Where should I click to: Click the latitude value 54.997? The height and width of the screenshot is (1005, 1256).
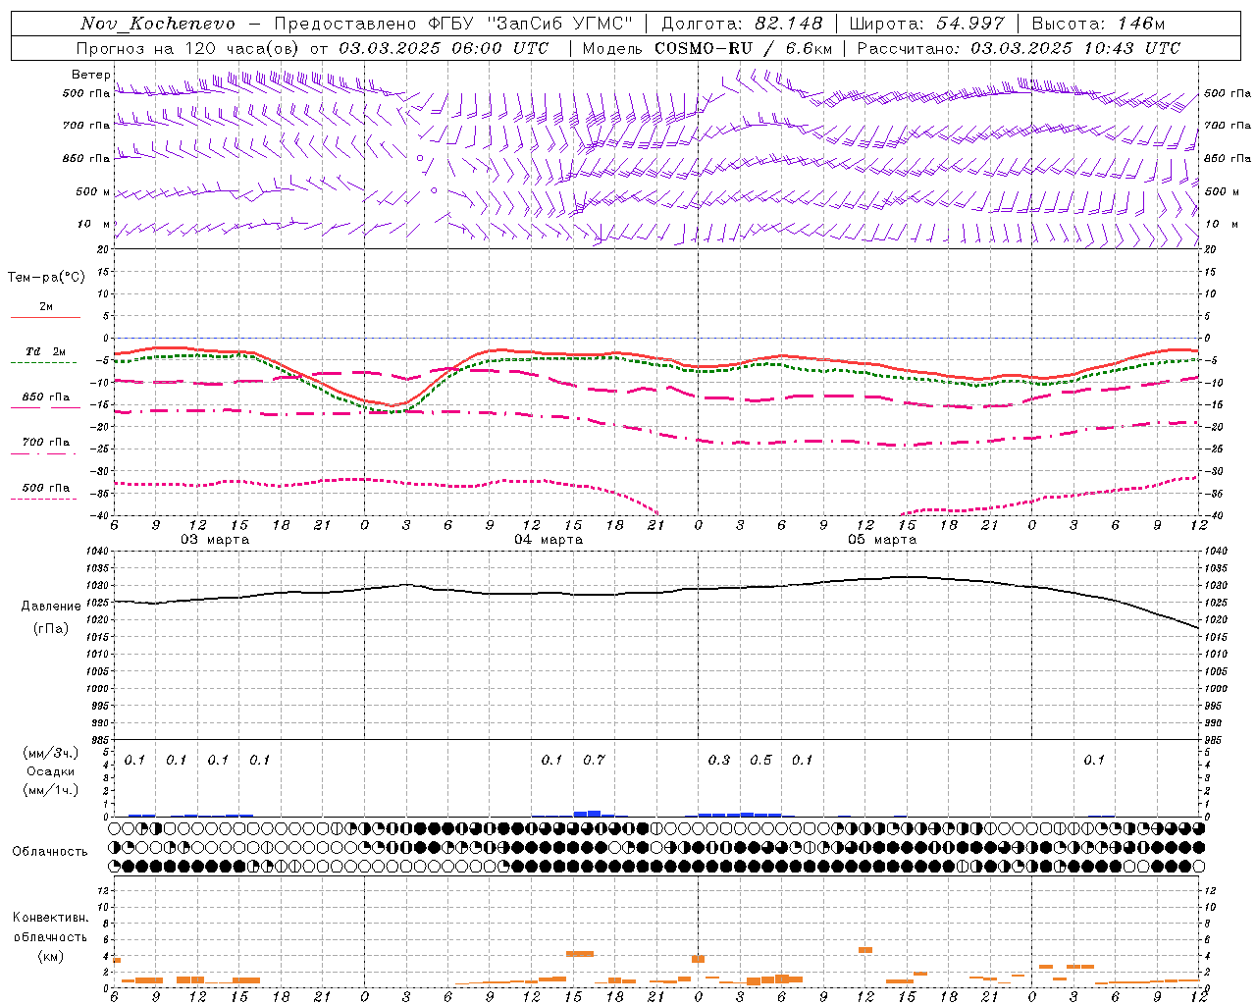[x=969, y=24]
